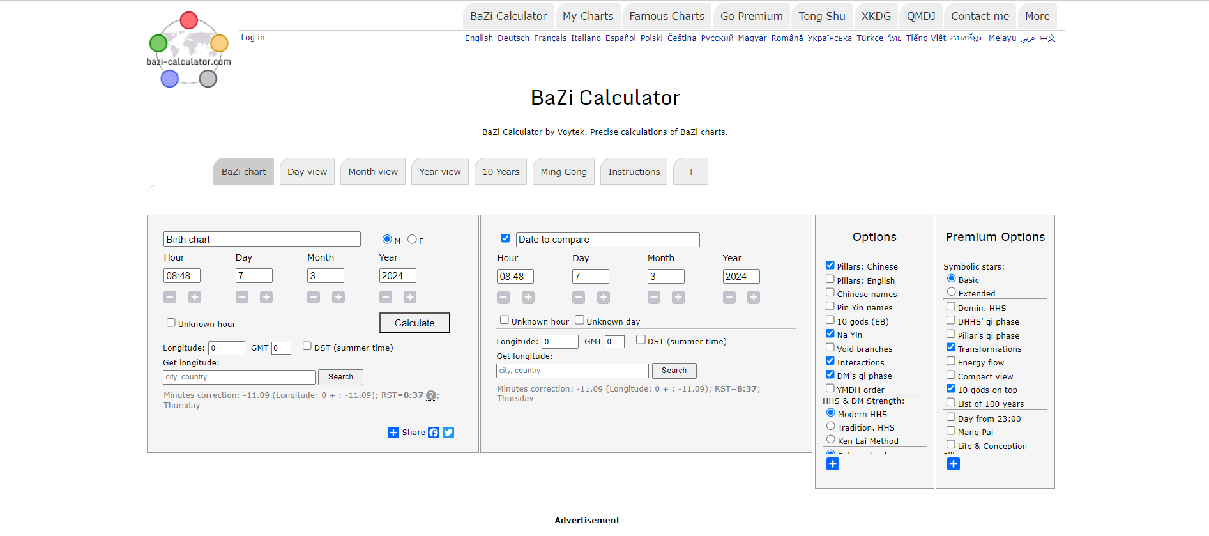Enable Pillars: English option
1209x536 pixels.
(x=830, y=279)
